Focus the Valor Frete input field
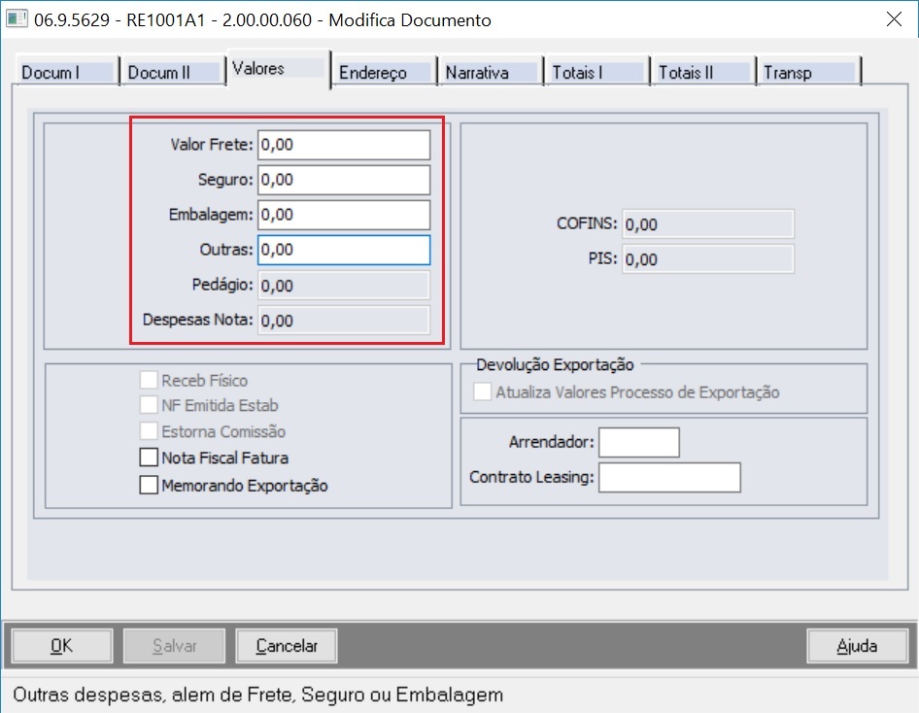 click(x=344, y=145)
